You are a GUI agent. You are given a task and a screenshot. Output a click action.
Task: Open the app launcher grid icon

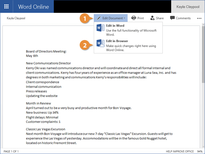coord(6,6)
